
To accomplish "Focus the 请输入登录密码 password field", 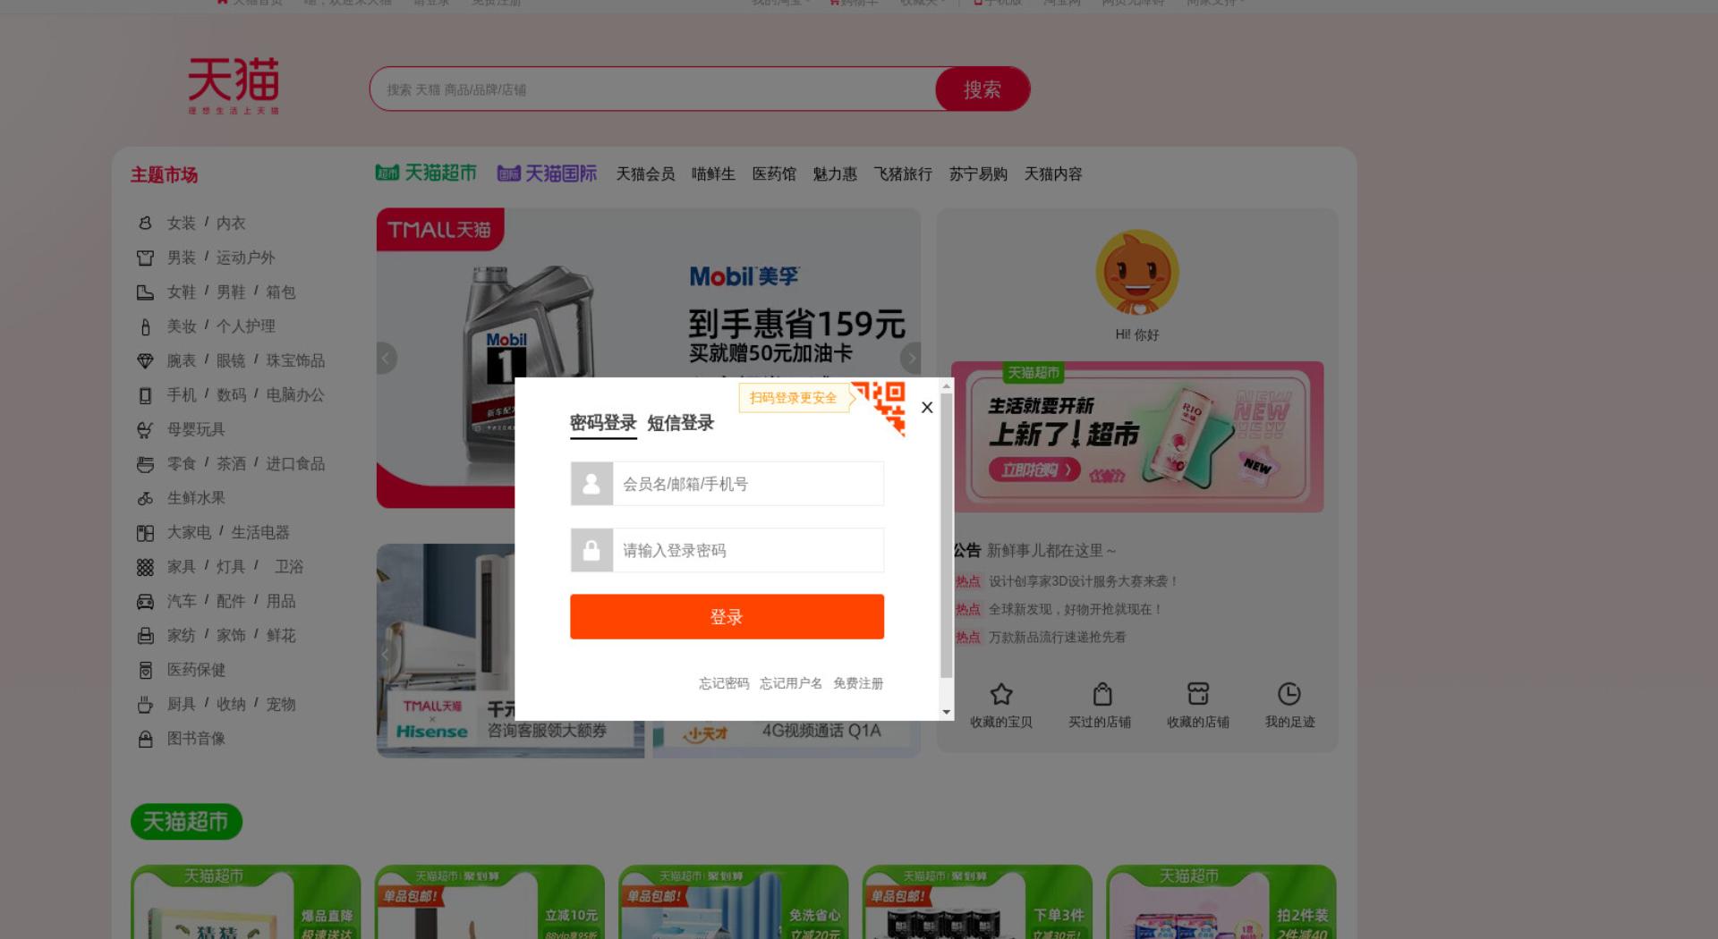I will (727, 550).
